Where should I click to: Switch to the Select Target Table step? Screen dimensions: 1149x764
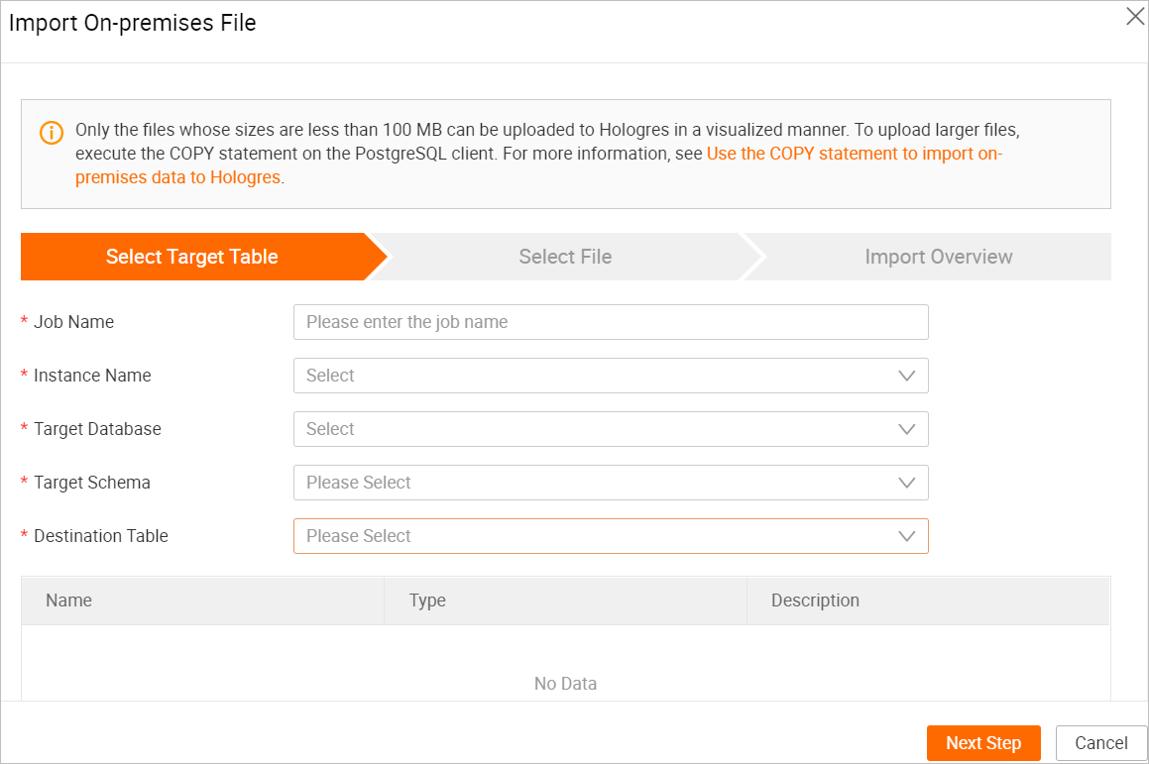pos(192,257)
